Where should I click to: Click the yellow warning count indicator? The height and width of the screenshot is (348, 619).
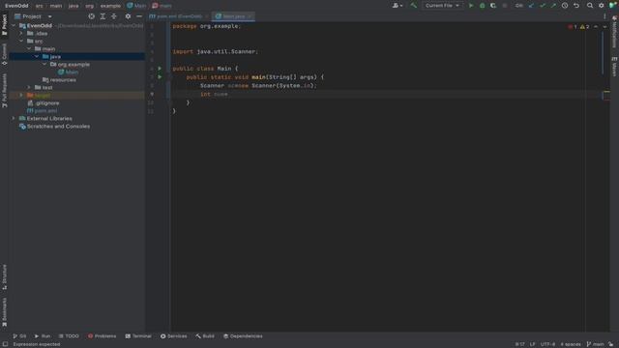click(x=584, y=27)
